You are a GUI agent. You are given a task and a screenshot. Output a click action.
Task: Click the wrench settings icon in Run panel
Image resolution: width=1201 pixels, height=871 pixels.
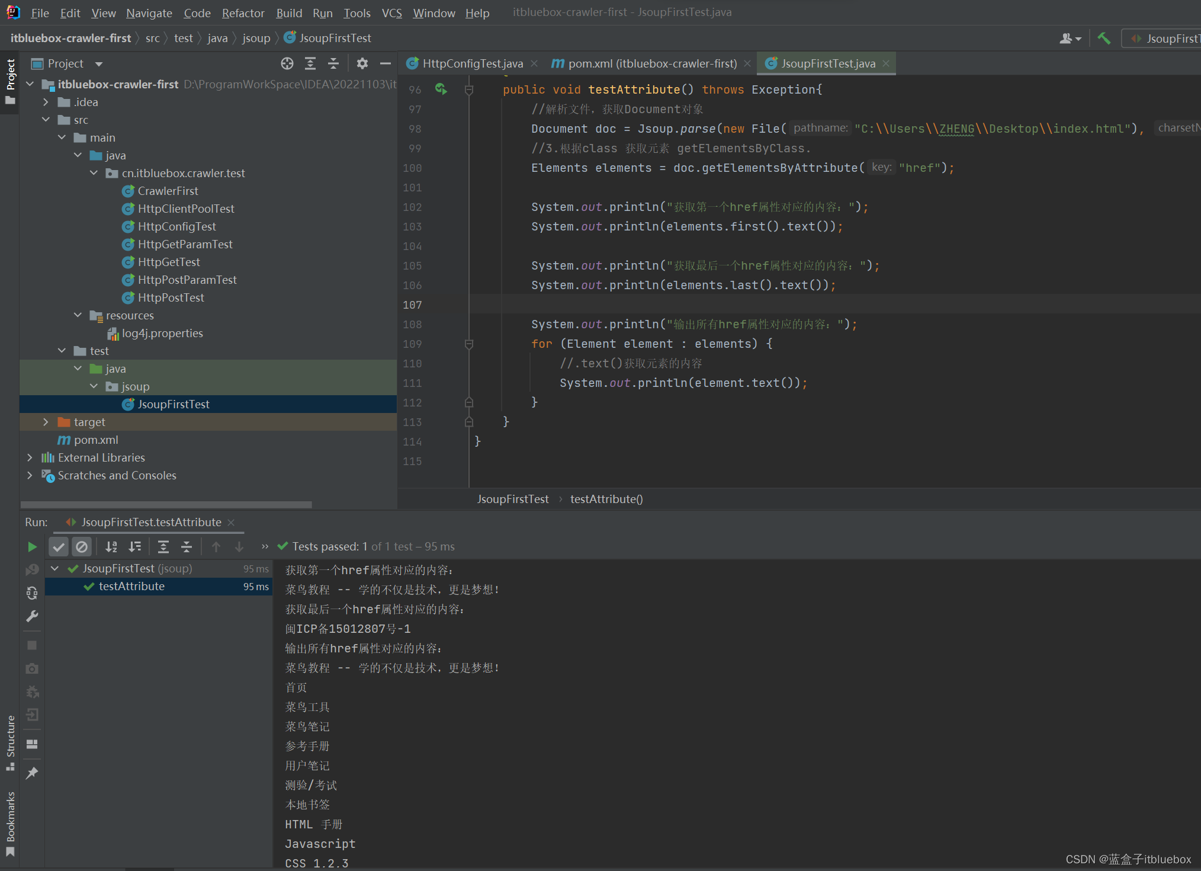click(x=32, y=616)
